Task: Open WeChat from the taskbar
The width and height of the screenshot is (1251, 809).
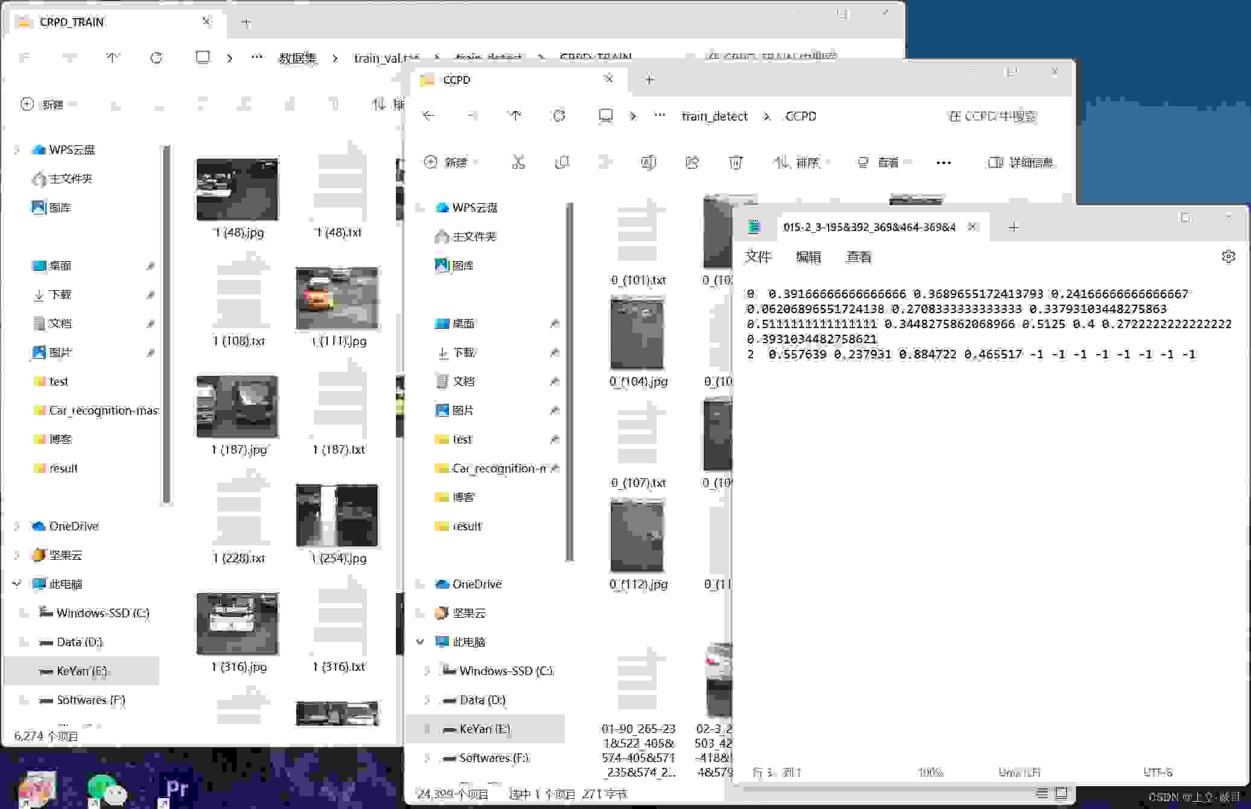Action: pos(107,789)
